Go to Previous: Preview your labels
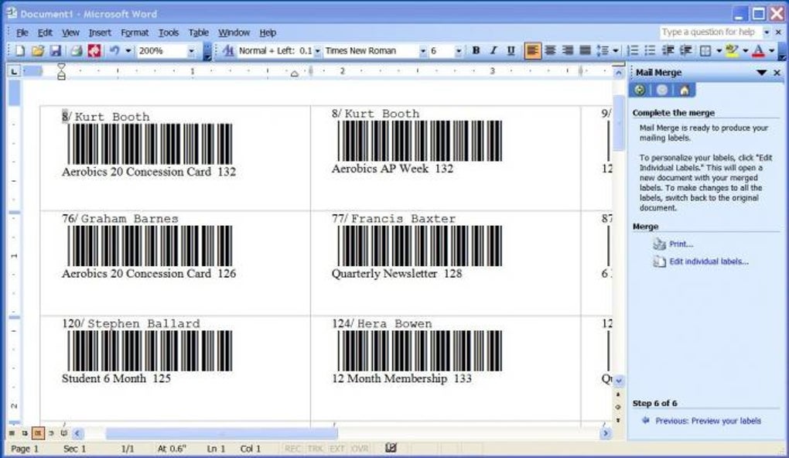This screenshot has width=789, height=458. (x=708, y=421)
